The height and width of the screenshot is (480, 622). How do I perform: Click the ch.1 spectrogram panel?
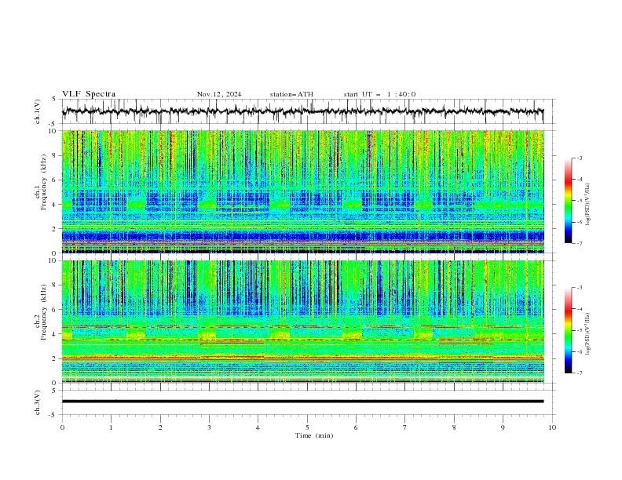(302, 191)
